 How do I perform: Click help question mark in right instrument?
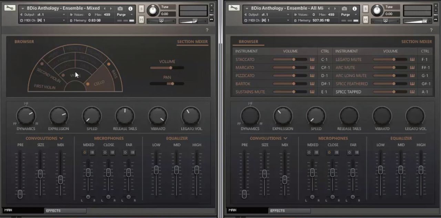(431, 30)
